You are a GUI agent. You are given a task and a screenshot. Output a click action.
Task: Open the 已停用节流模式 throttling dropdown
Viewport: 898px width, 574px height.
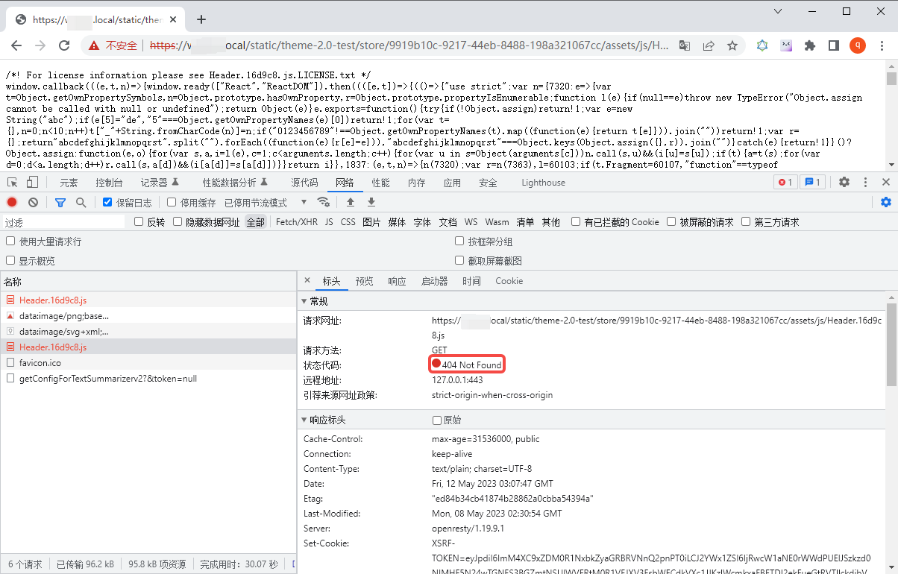[x=266, y=202]
